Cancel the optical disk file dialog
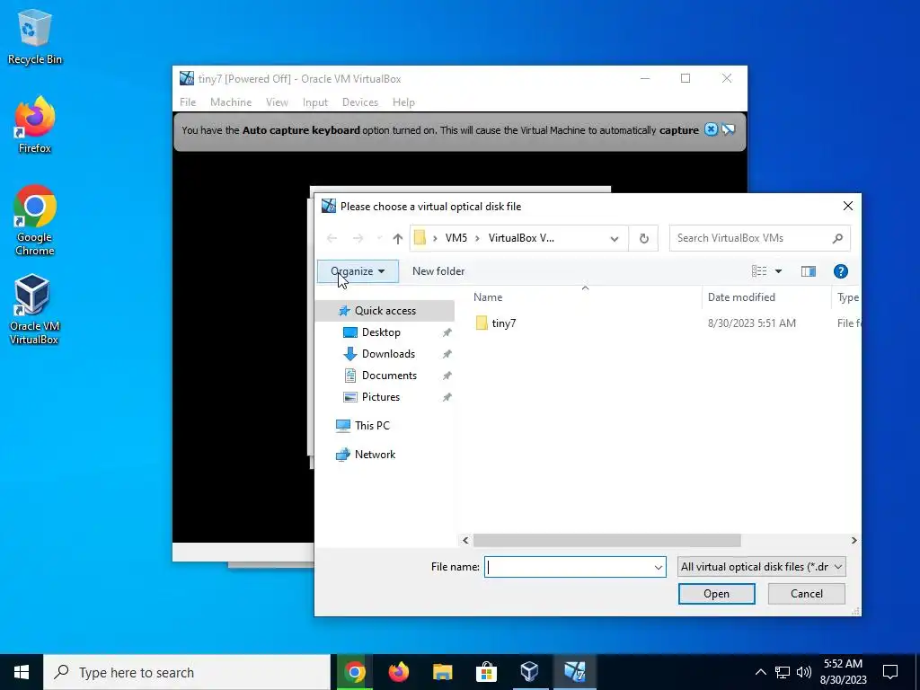Image resolution: width=920 pixels, height=690 pixels. tap(807, 594)
